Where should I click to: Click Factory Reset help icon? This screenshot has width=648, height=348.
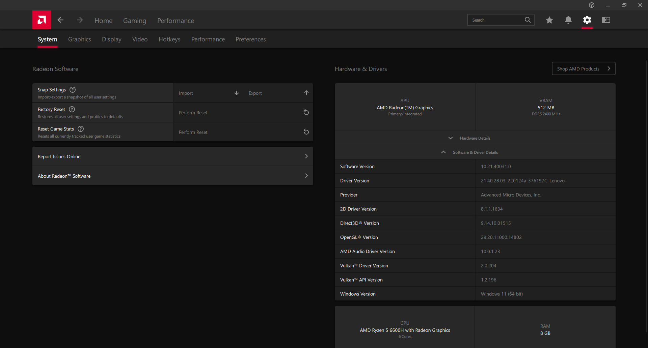(x=72, y=109)
